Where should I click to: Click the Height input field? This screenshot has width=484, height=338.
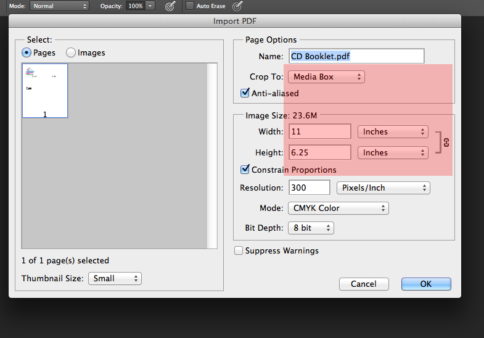pyautogui.click(x=320, y=152)
